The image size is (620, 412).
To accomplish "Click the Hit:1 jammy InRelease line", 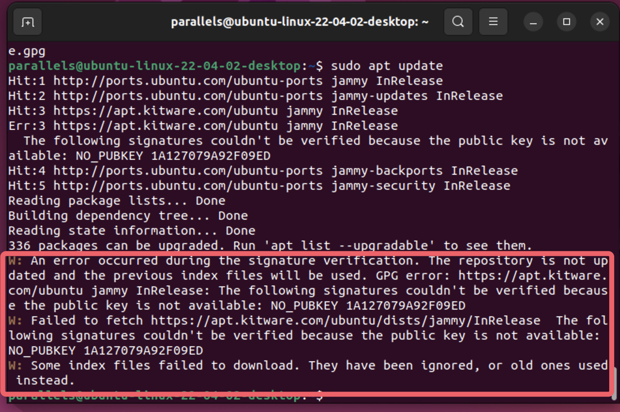I will (x=225, y=81).
